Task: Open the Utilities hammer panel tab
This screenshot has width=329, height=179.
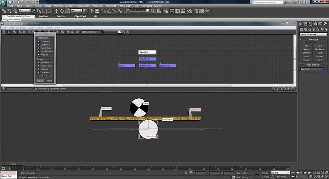Action: [325, 24]
